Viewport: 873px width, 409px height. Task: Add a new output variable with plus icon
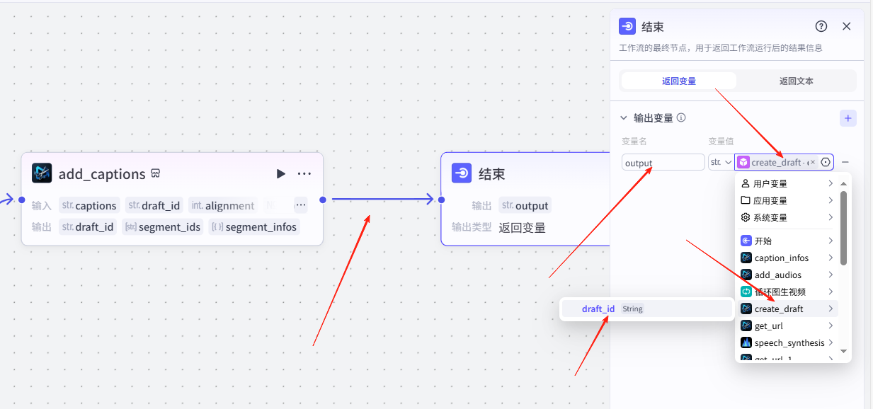click(848, 118)
